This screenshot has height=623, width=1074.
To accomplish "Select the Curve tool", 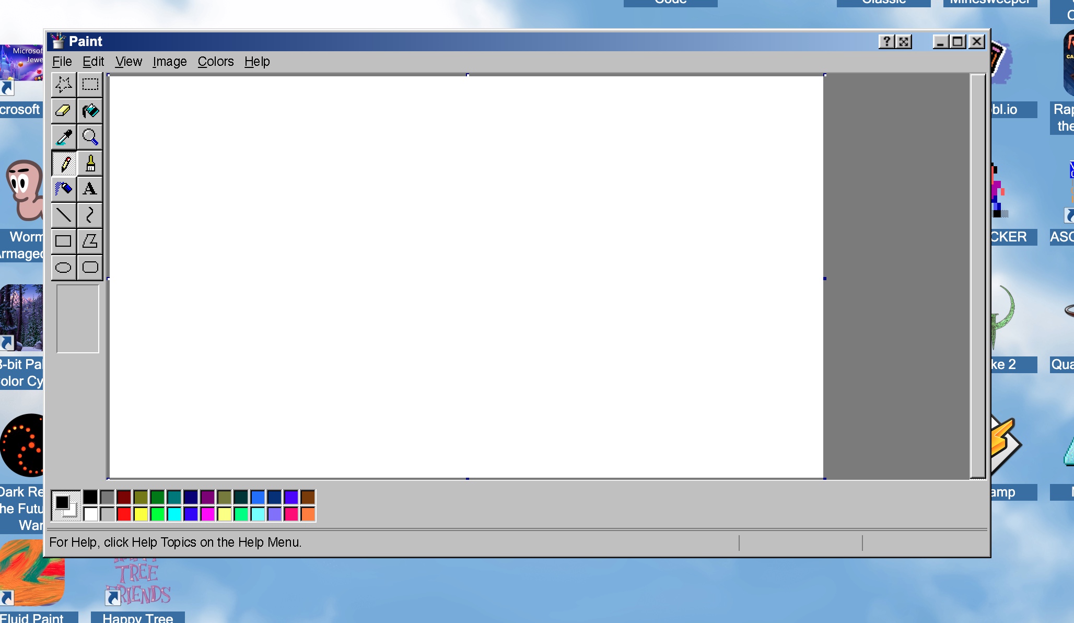I will click(90, 215).
